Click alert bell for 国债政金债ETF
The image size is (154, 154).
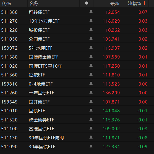point(91,57)
